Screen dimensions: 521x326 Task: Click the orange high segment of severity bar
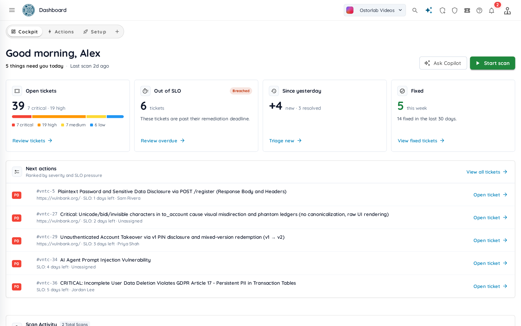click(x=59, y=117)
